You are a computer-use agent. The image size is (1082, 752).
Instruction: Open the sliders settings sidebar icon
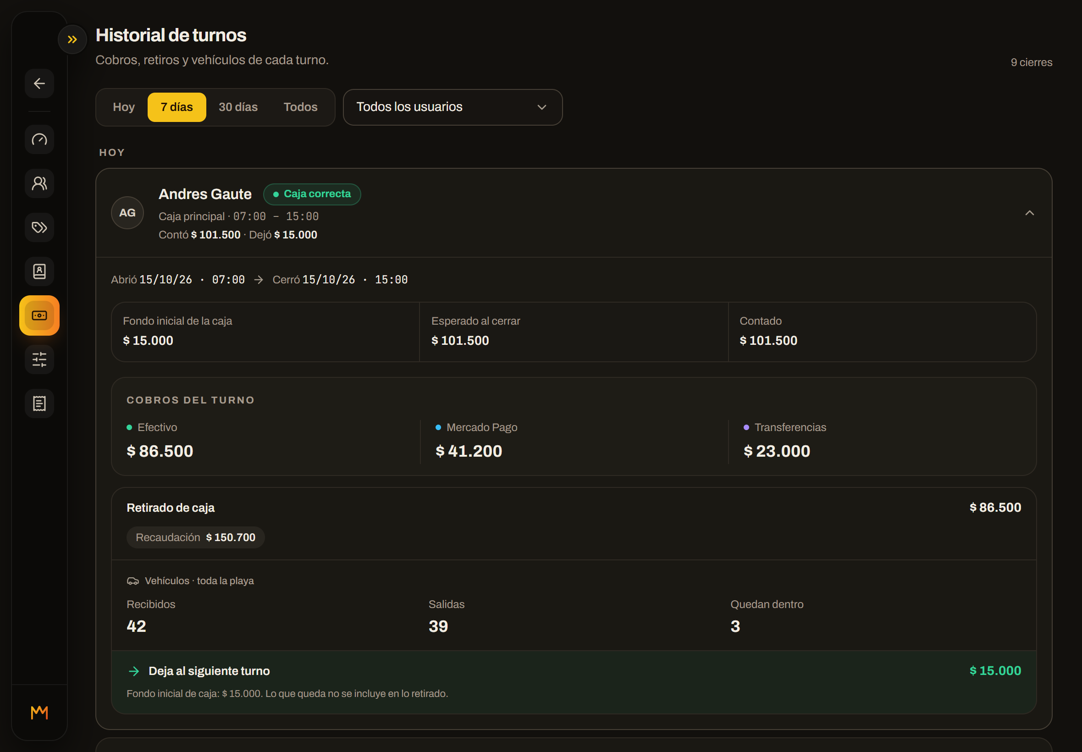click(x=39, y=359)
